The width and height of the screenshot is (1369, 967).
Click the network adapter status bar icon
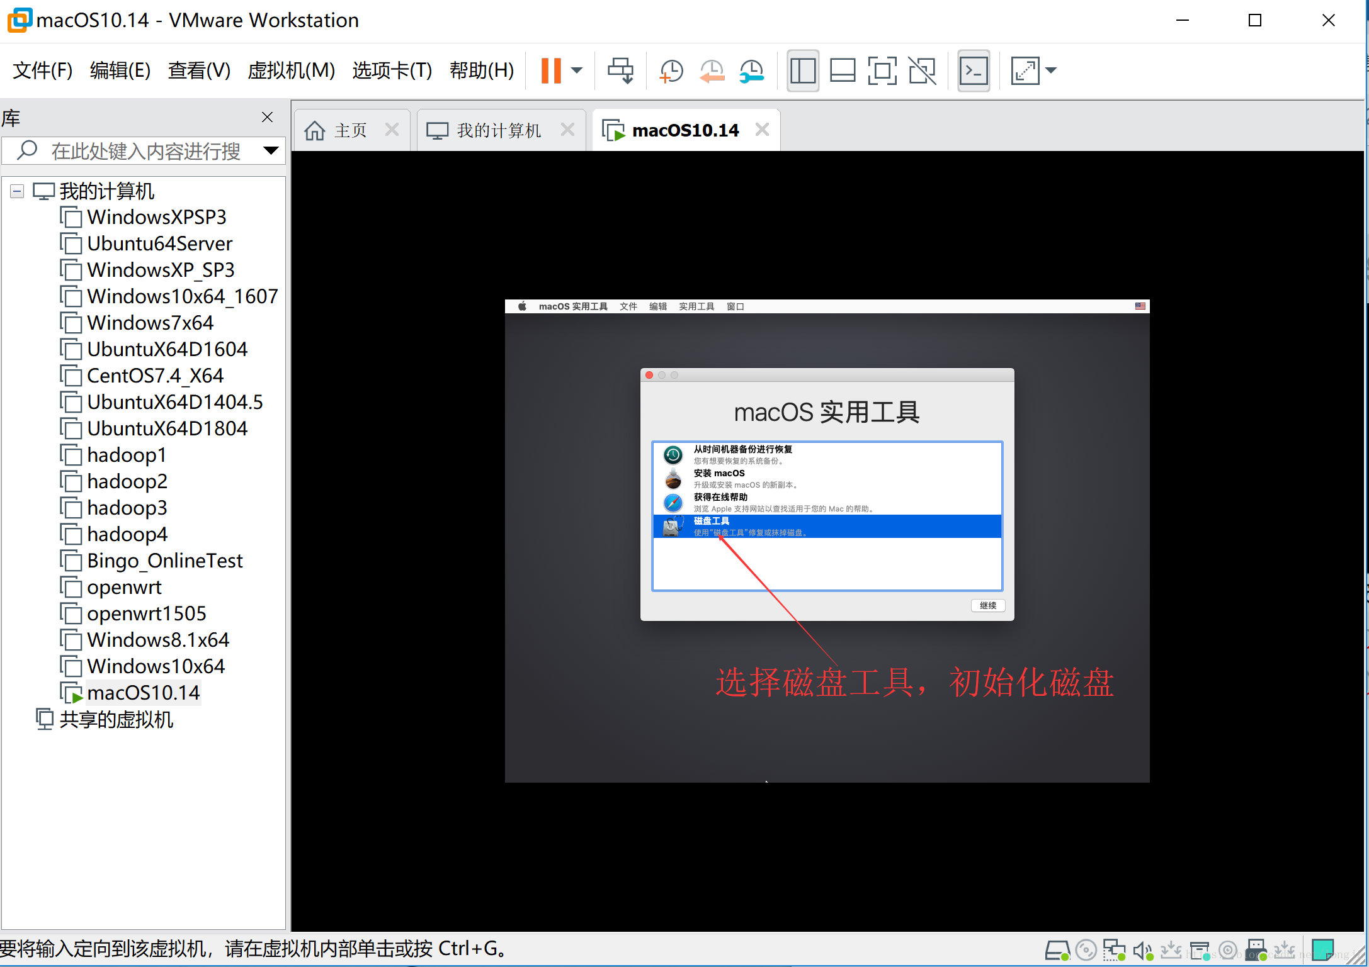click(x=1115, y=950)
